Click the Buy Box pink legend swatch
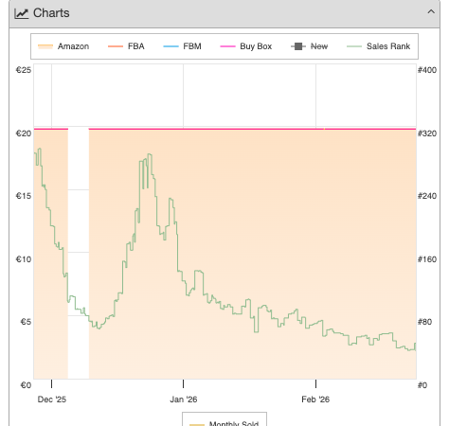 click(227, 46)
